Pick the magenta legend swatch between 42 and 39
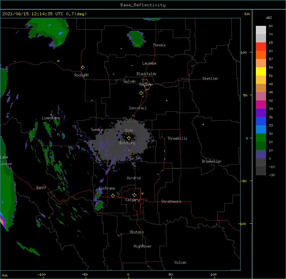The width and height of the screenshot is (286, 279). point(261,104)
